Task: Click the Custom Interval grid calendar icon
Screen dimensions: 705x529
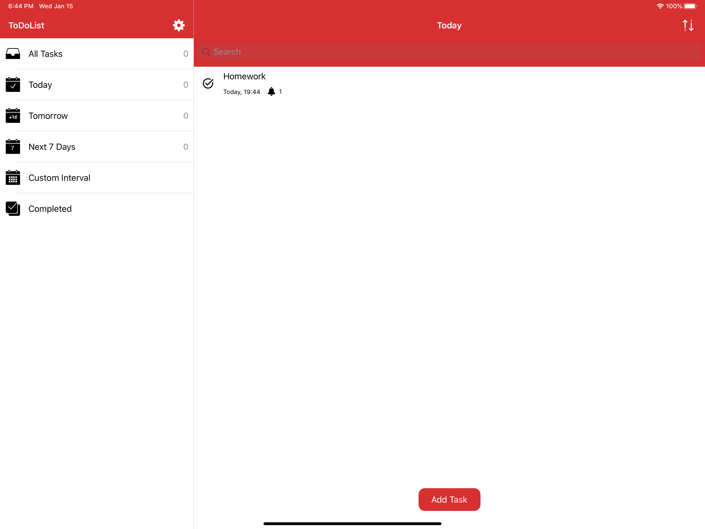Action: coord(13,178)
